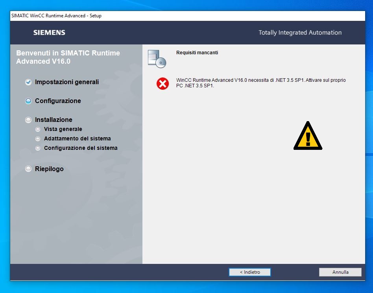Click the 'SIMATIC WinCC Runtime Advanced - Setup' title bar
This screenshot has height=293, width=373.
point(187,16)
